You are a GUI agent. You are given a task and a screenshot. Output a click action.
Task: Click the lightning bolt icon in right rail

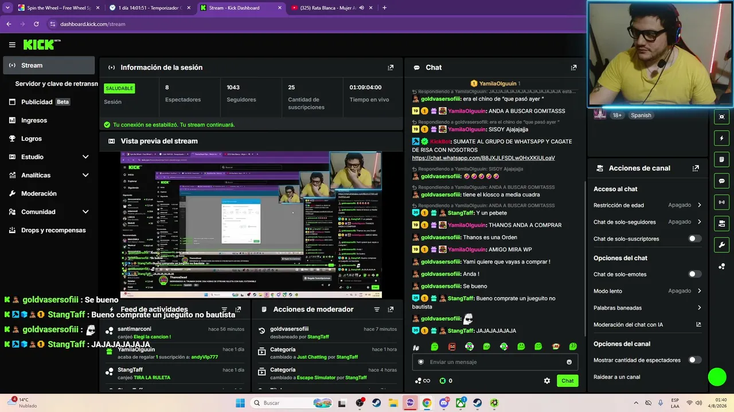pos(721,138)
